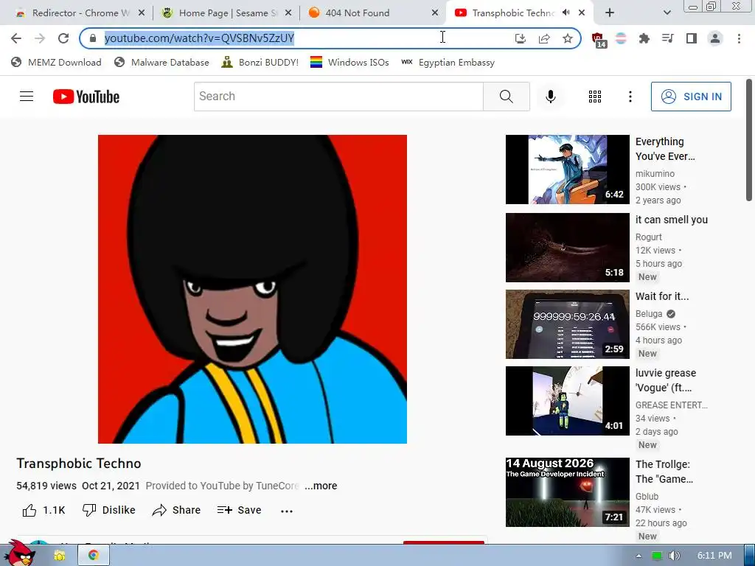Open the GREASE ENTERT... channel name

671,405
